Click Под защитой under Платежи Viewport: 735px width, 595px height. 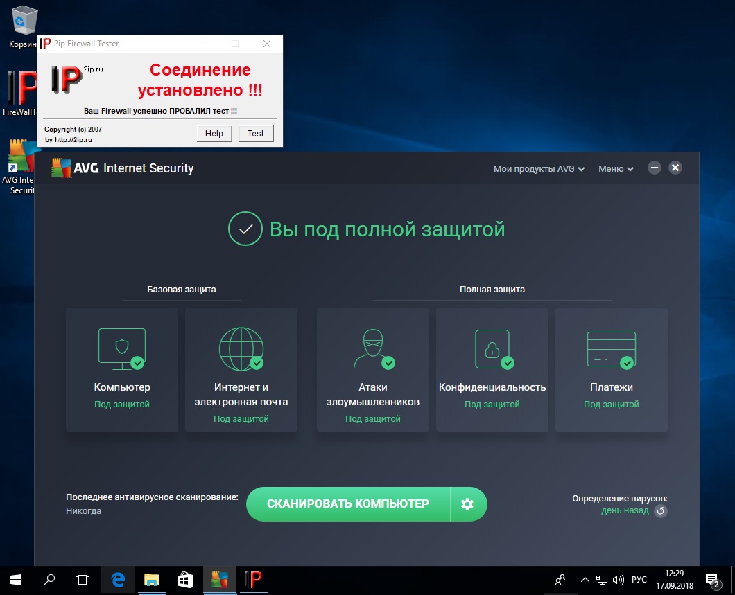pos(612,404)
